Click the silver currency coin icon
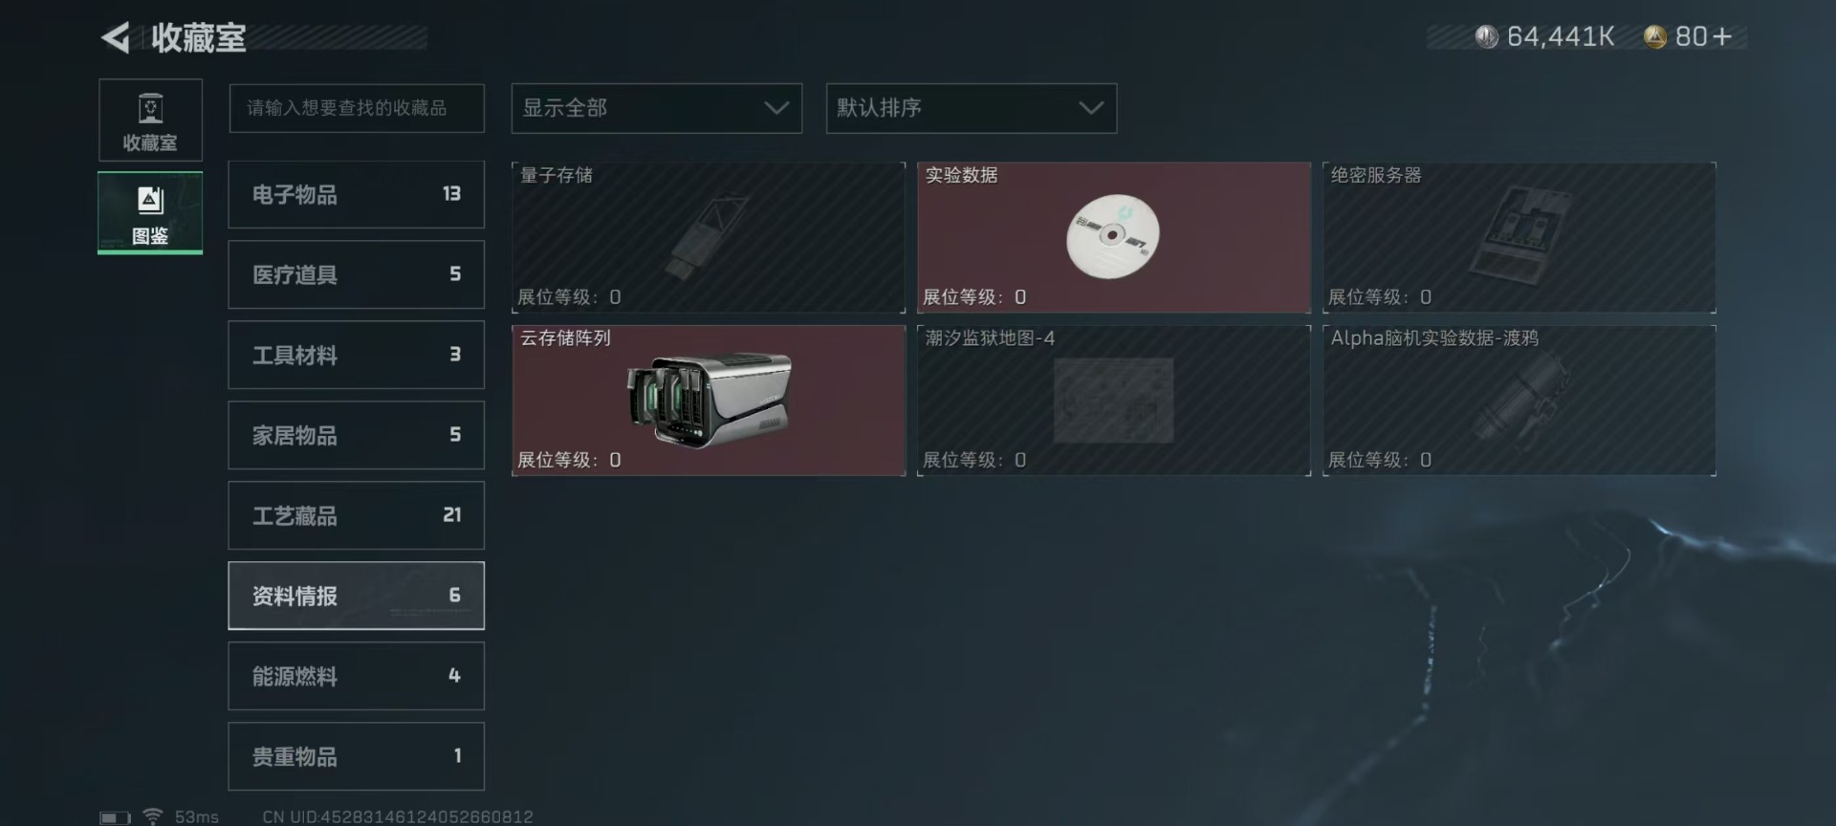Image resolution: width=1836 pixels, height=826 pixels. (1486, 37)
